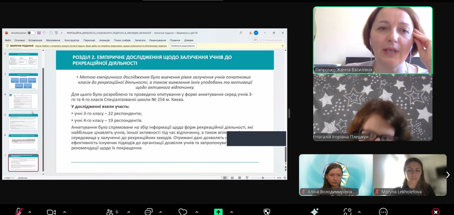Select slide 4 thumbnail
The width and height of the screenshot is (454, 215).
[x=23, y=102]
